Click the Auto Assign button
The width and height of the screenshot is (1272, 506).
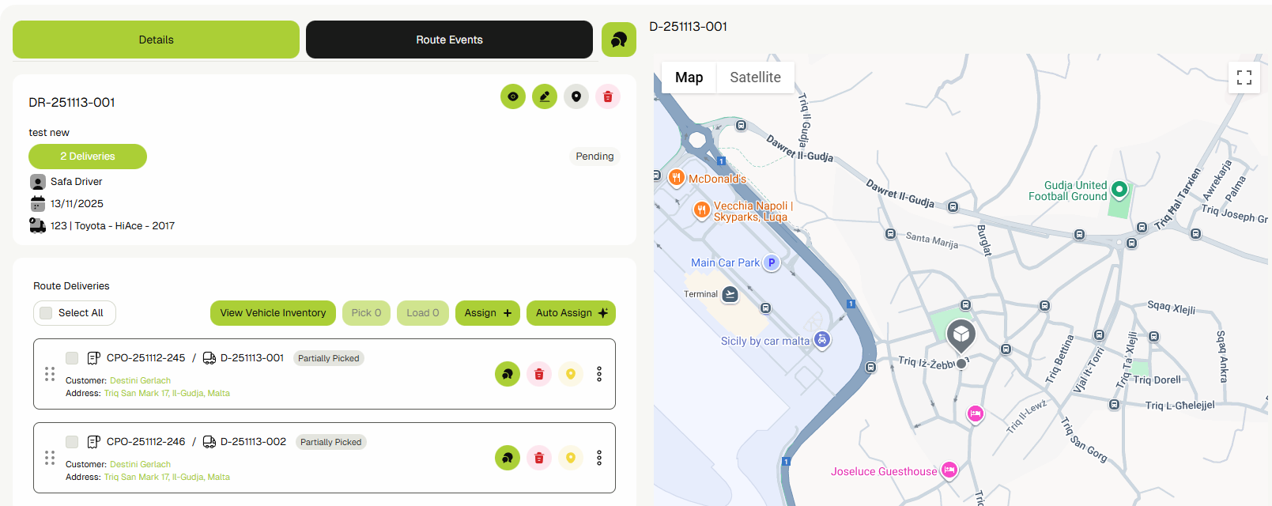pyautogui.click(x=571, y=313)
